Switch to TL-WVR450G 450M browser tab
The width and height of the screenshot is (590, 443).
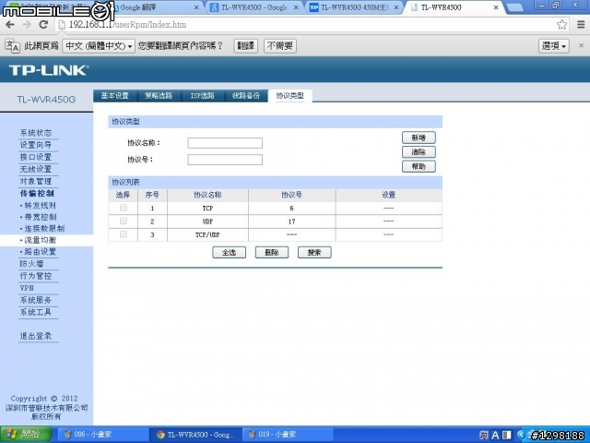point(354,7)
